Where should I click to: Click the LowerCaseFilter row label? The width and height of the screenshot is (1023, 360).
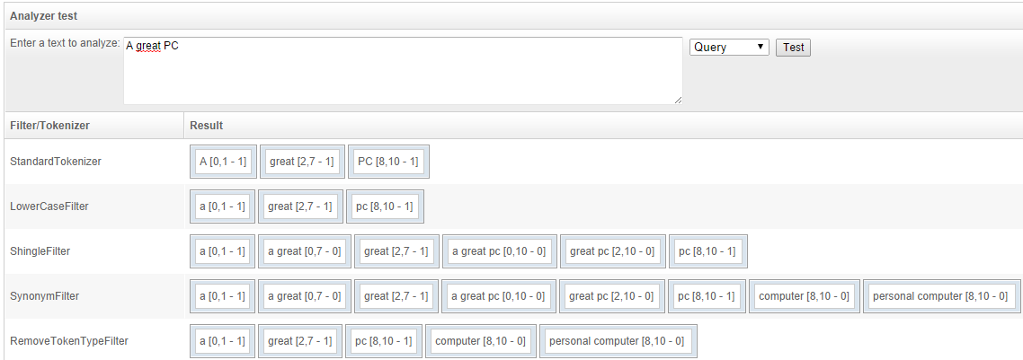point(49,206)
